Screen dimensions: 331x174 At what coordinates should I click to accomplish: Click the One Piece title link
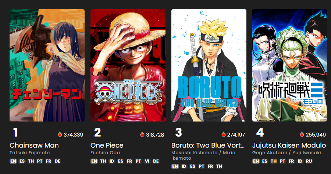click(x=107, y=145)
